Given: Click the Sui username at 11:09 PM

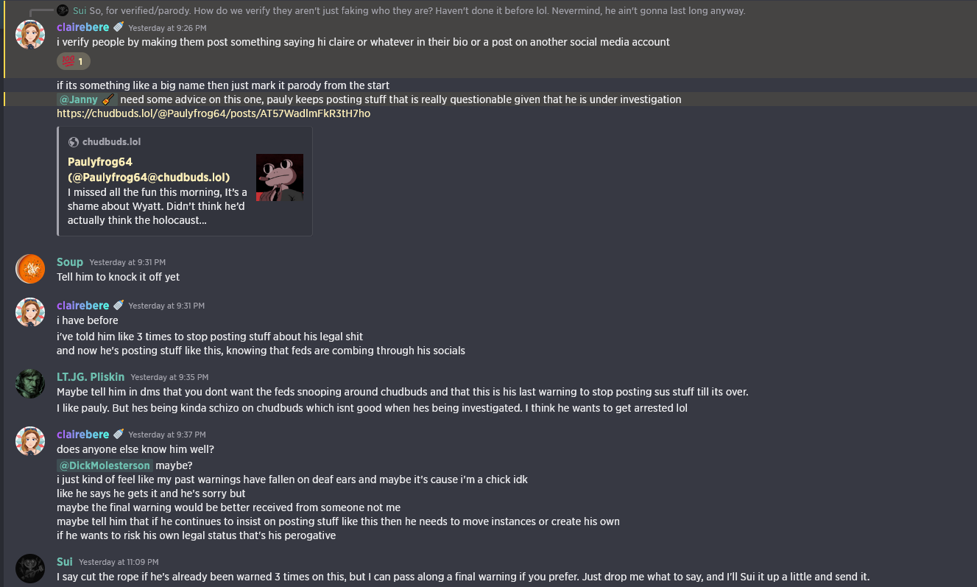Looking at the screenshot, I should (x=65, y=562).
